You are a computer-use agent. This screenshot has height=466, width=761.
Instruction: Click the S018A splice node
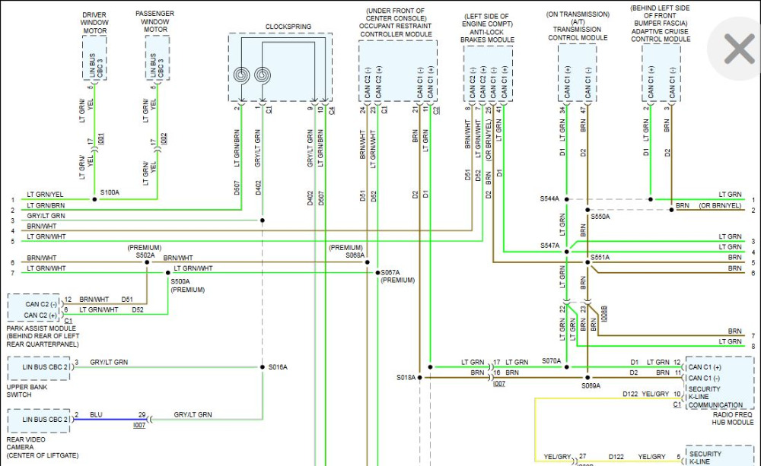pos(419,376)
